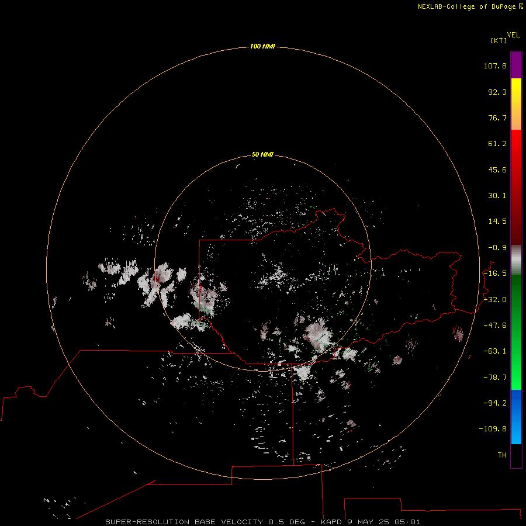526x526 pixels.
Task: Click the purple segment of the velocity color bar
Action: pyautogui.click(x=516, y=65)
